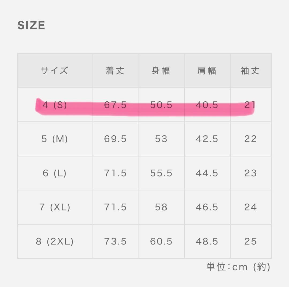Select the highlighted 4 (S) size cell
Image resolution: width=289 pixels, height=287 pixels.
click(54, 105)
